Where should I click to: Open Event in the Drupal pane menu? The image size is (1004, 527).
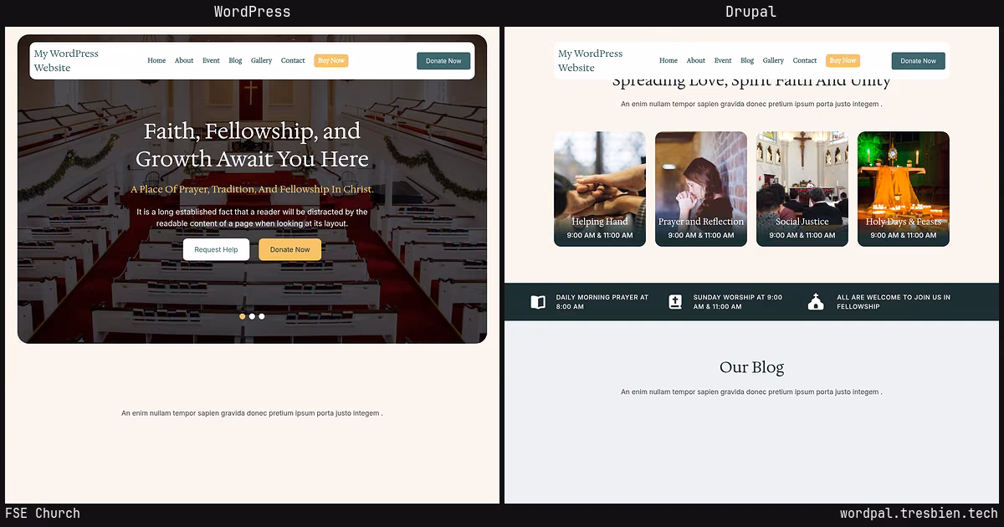(723, 60)
